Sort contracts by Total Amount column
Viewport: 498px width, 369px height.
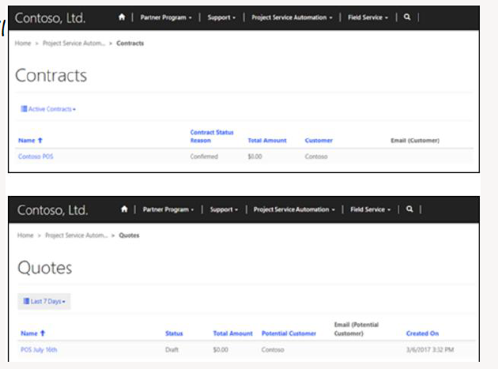coord(267,141)
